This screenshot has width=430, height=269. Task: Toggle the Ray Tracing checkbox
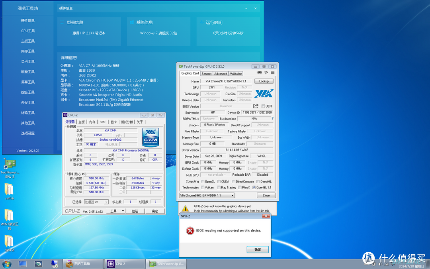pos(219,187)
